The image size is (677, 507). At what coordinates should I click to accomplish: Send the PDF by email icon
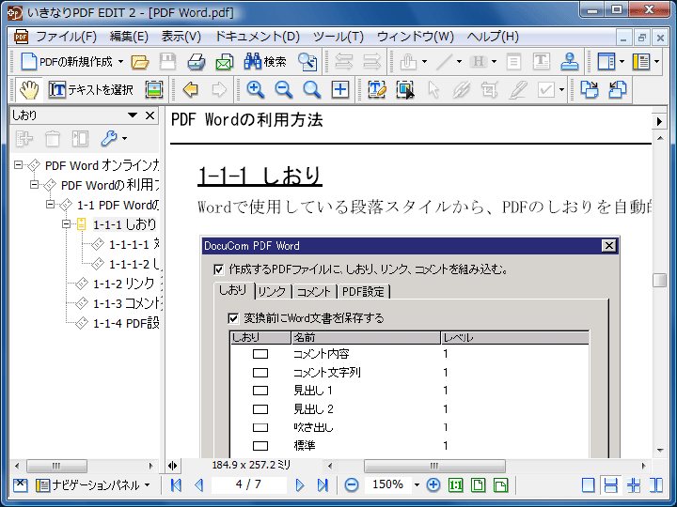click(x=225, y=62)
